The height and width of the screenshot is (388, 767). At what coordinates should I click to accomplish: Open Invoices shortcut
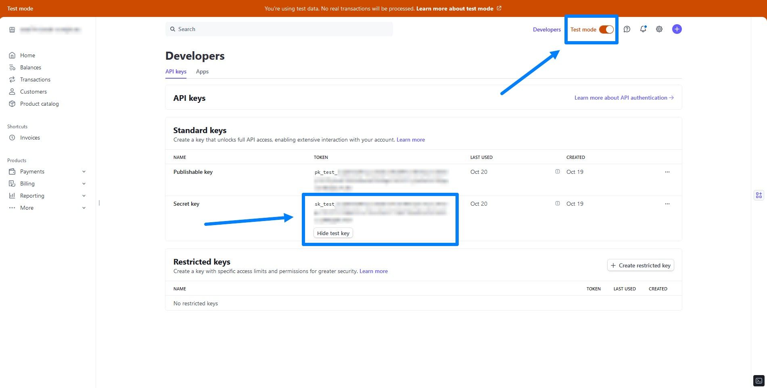click(30, 138)
